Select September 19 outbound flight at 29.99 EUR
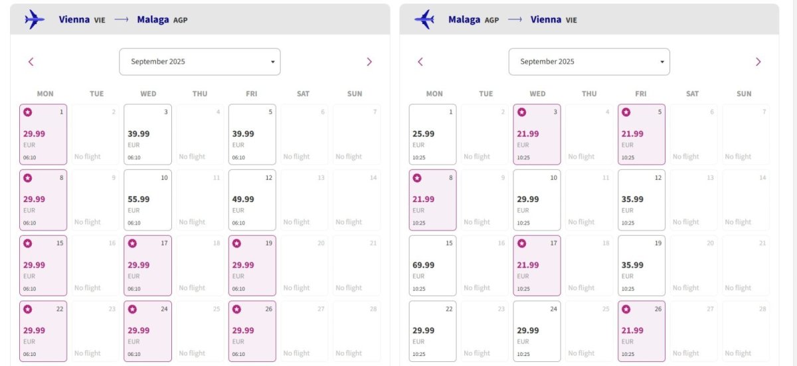 point(252,265)
